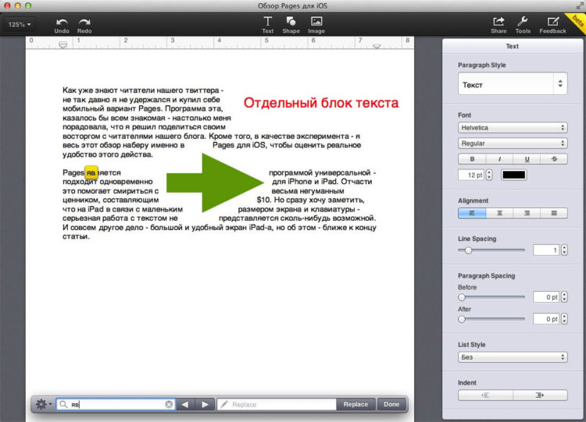Align text to the left

pos(472,213)
